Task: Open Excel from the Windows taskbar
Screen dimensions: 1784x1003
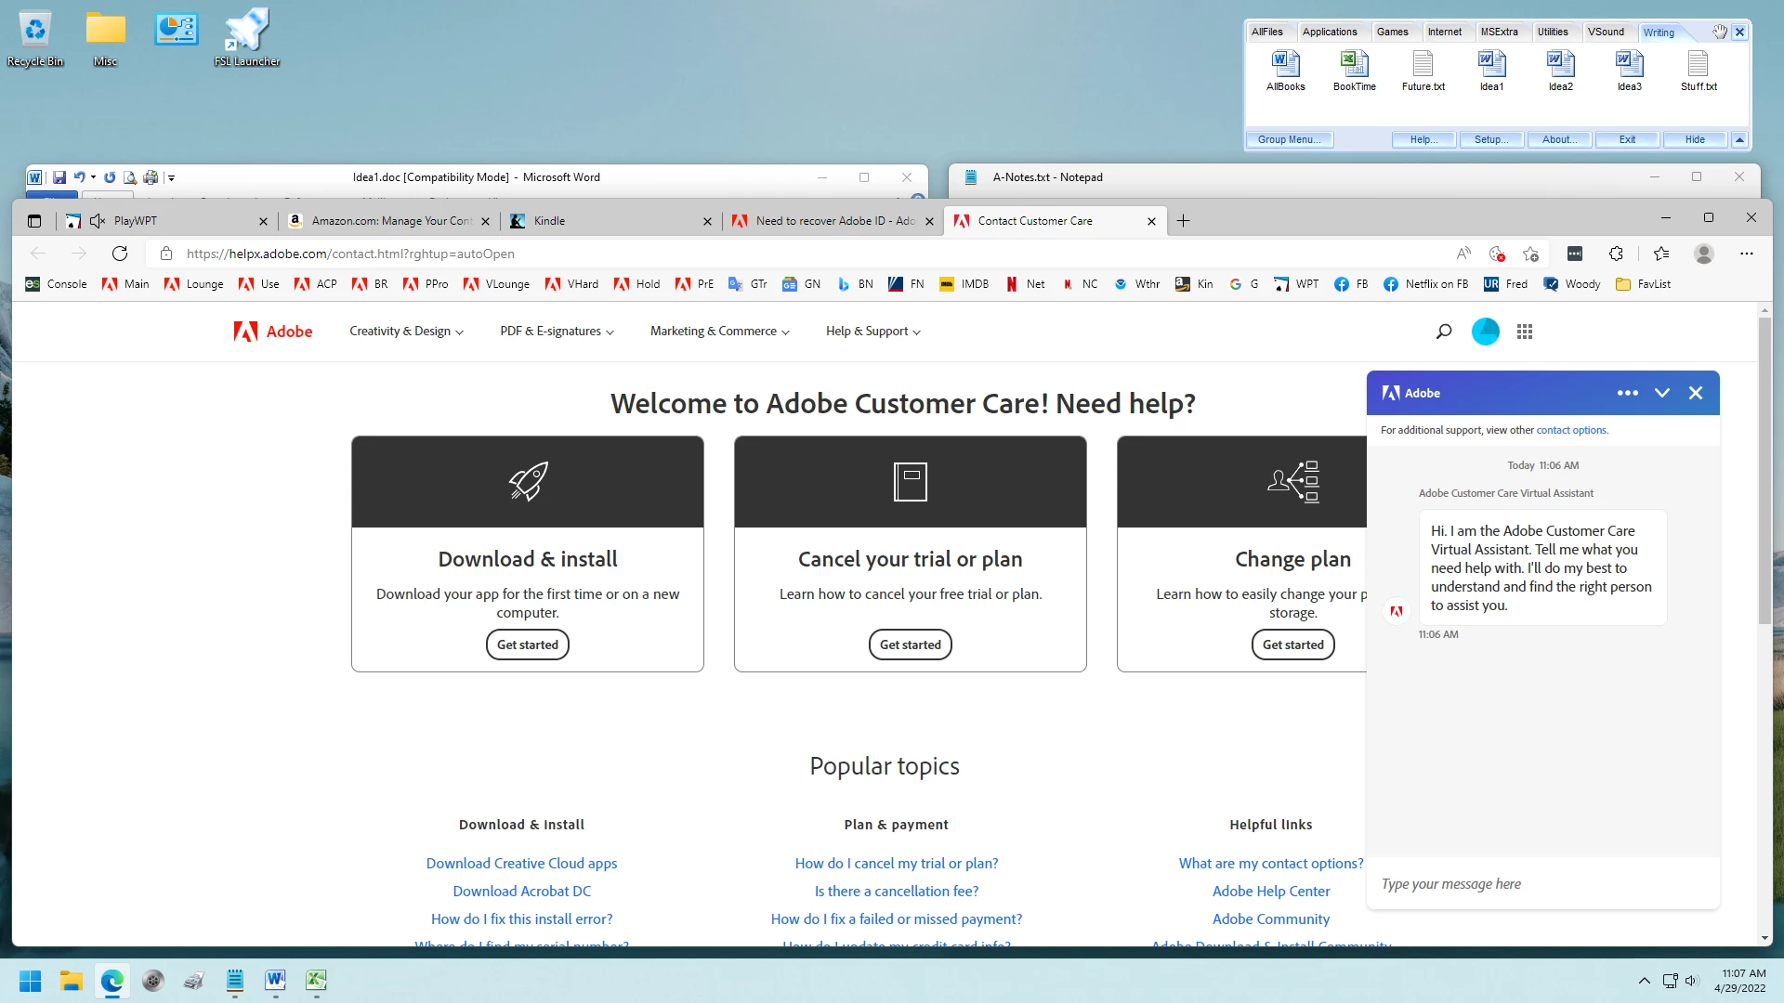Action: point(316,981)
